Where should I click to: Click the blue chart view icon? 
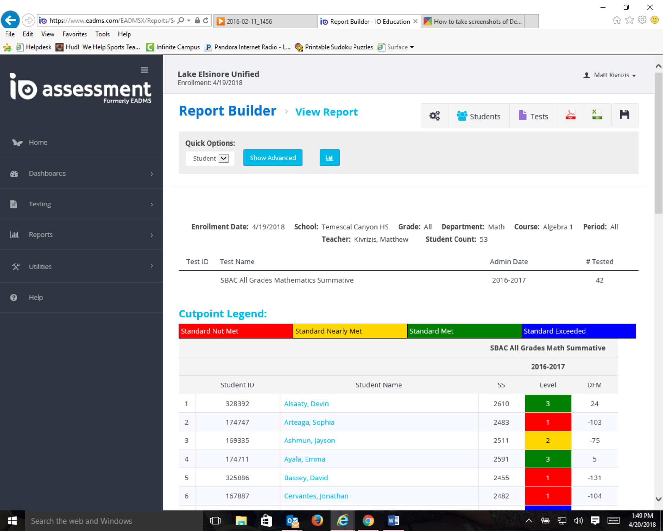click(329, 158)
